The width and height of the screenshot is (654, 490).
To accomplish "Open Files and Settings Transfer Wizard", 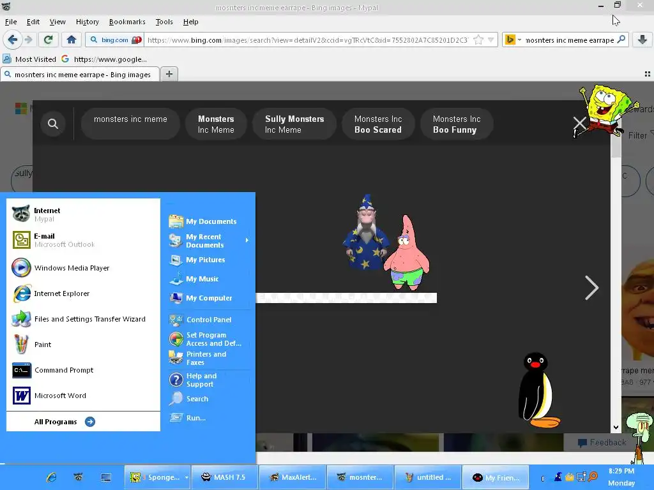I will tap(84, 319).
